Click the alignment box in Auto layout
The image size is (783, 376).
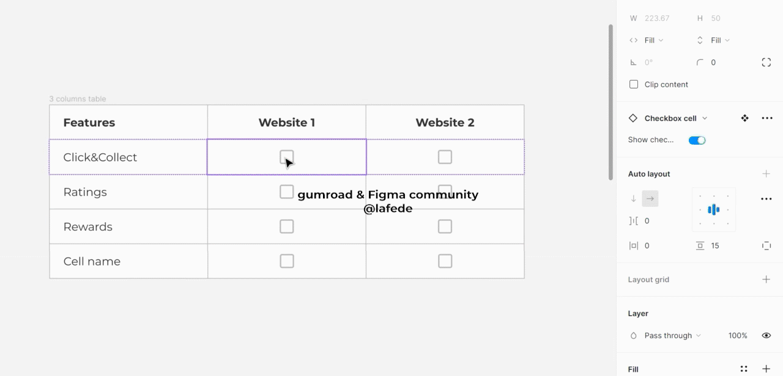point(713,210)
